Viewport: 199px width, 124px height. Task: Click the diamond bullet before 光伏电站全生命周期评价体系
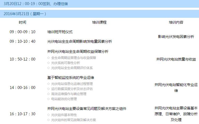(48, 68)
